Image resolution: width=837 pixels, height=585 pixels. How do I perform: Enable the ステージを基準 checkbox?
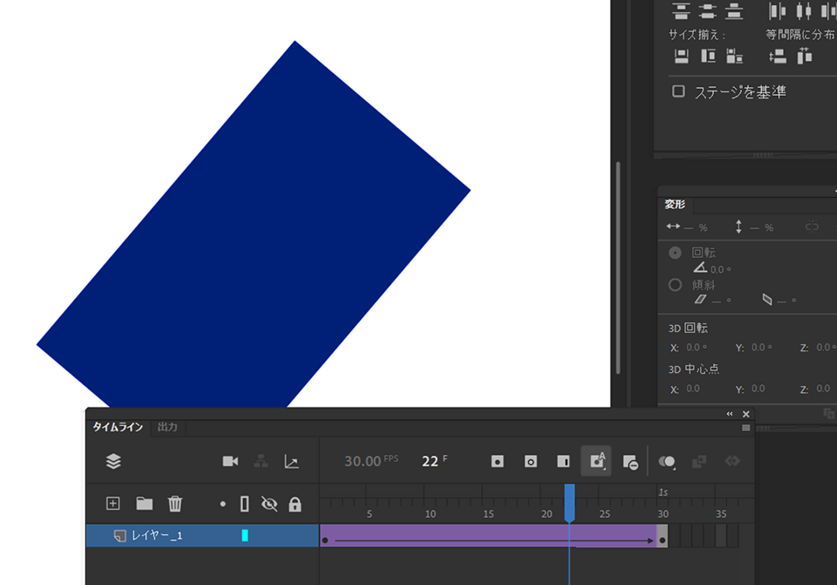(x=678, y=92)
